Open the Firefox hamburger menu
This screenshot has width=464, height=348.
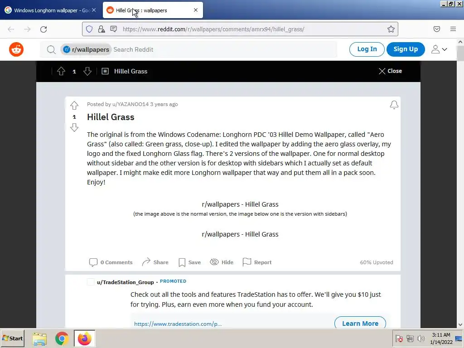point(453,29)
